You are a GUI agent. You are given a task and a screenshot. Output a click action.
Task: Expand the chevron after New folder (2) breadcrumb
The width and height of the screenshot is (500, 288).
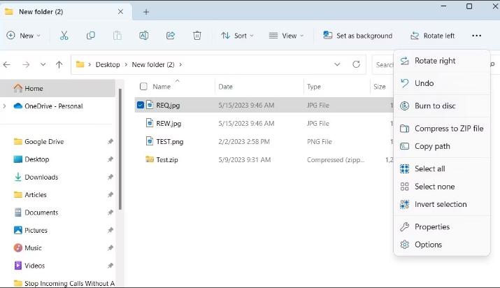(x=180, y=65)
